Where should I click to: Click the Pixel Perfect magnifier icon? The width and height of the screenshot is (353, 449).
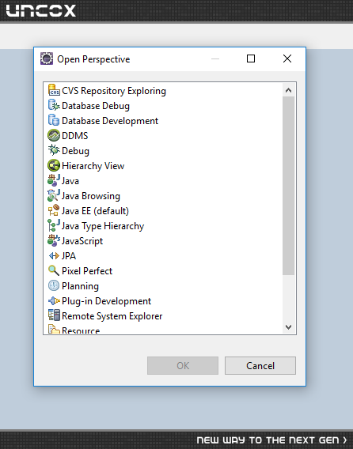pyautogui.click(x=54, y=270)
